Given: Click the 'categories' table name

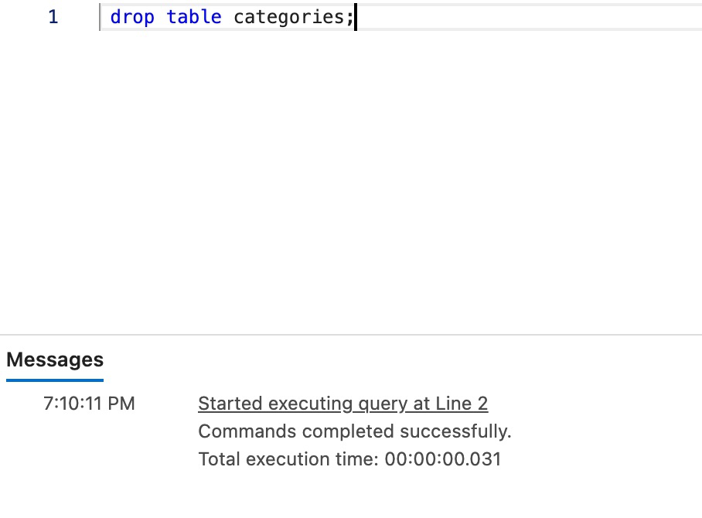Looking at the screenshot, I should point(289,17).
